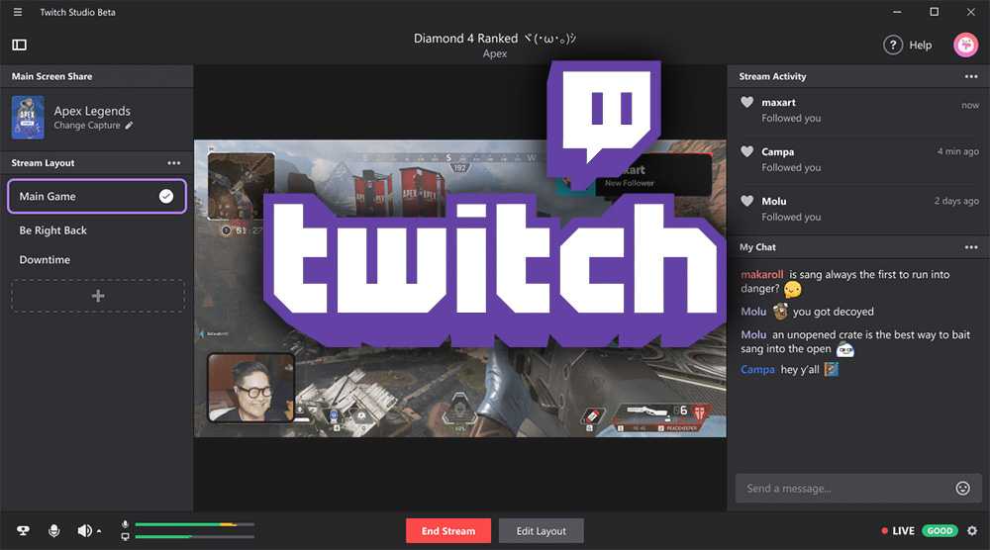Click makaroll username in chat
Screen dimensions: 990x550
761,274
